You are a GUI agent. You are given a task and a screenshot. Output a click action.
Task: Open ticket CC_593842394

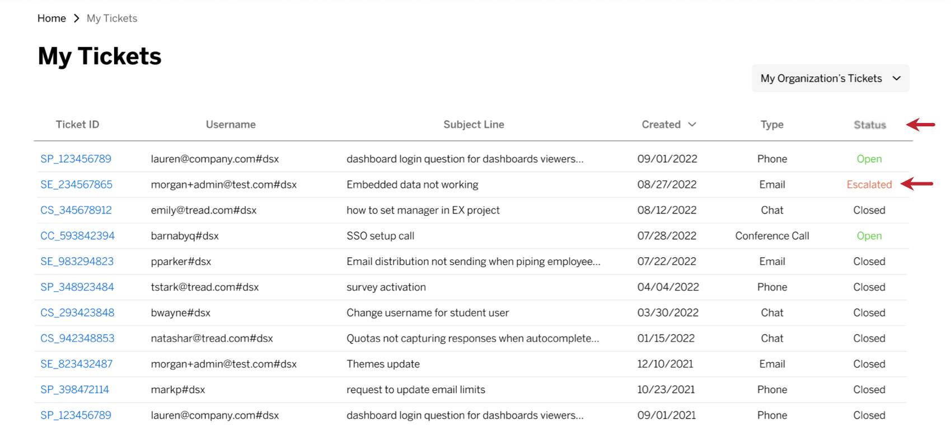[x=77, y=236]
